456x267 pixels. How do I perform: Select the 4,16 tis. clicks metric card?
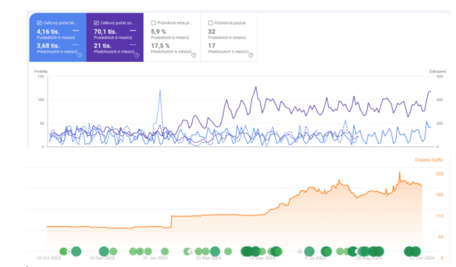(x=57, y=37)
